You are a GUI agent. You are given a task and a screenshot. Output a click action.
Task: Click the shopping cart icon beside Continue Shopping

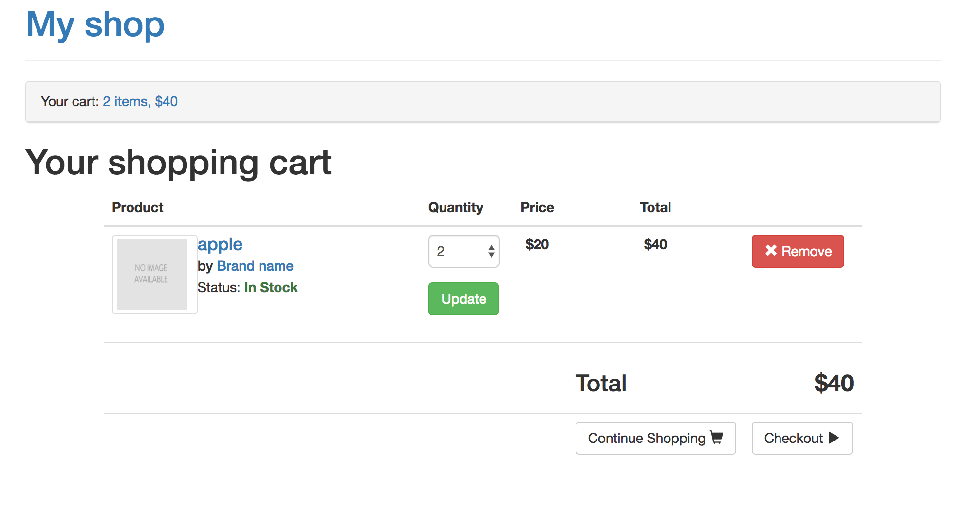coord(717,438)
